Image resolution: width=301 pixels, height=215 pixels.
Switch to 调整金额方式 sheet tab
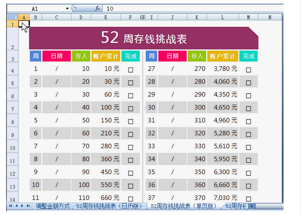[52, 206]
